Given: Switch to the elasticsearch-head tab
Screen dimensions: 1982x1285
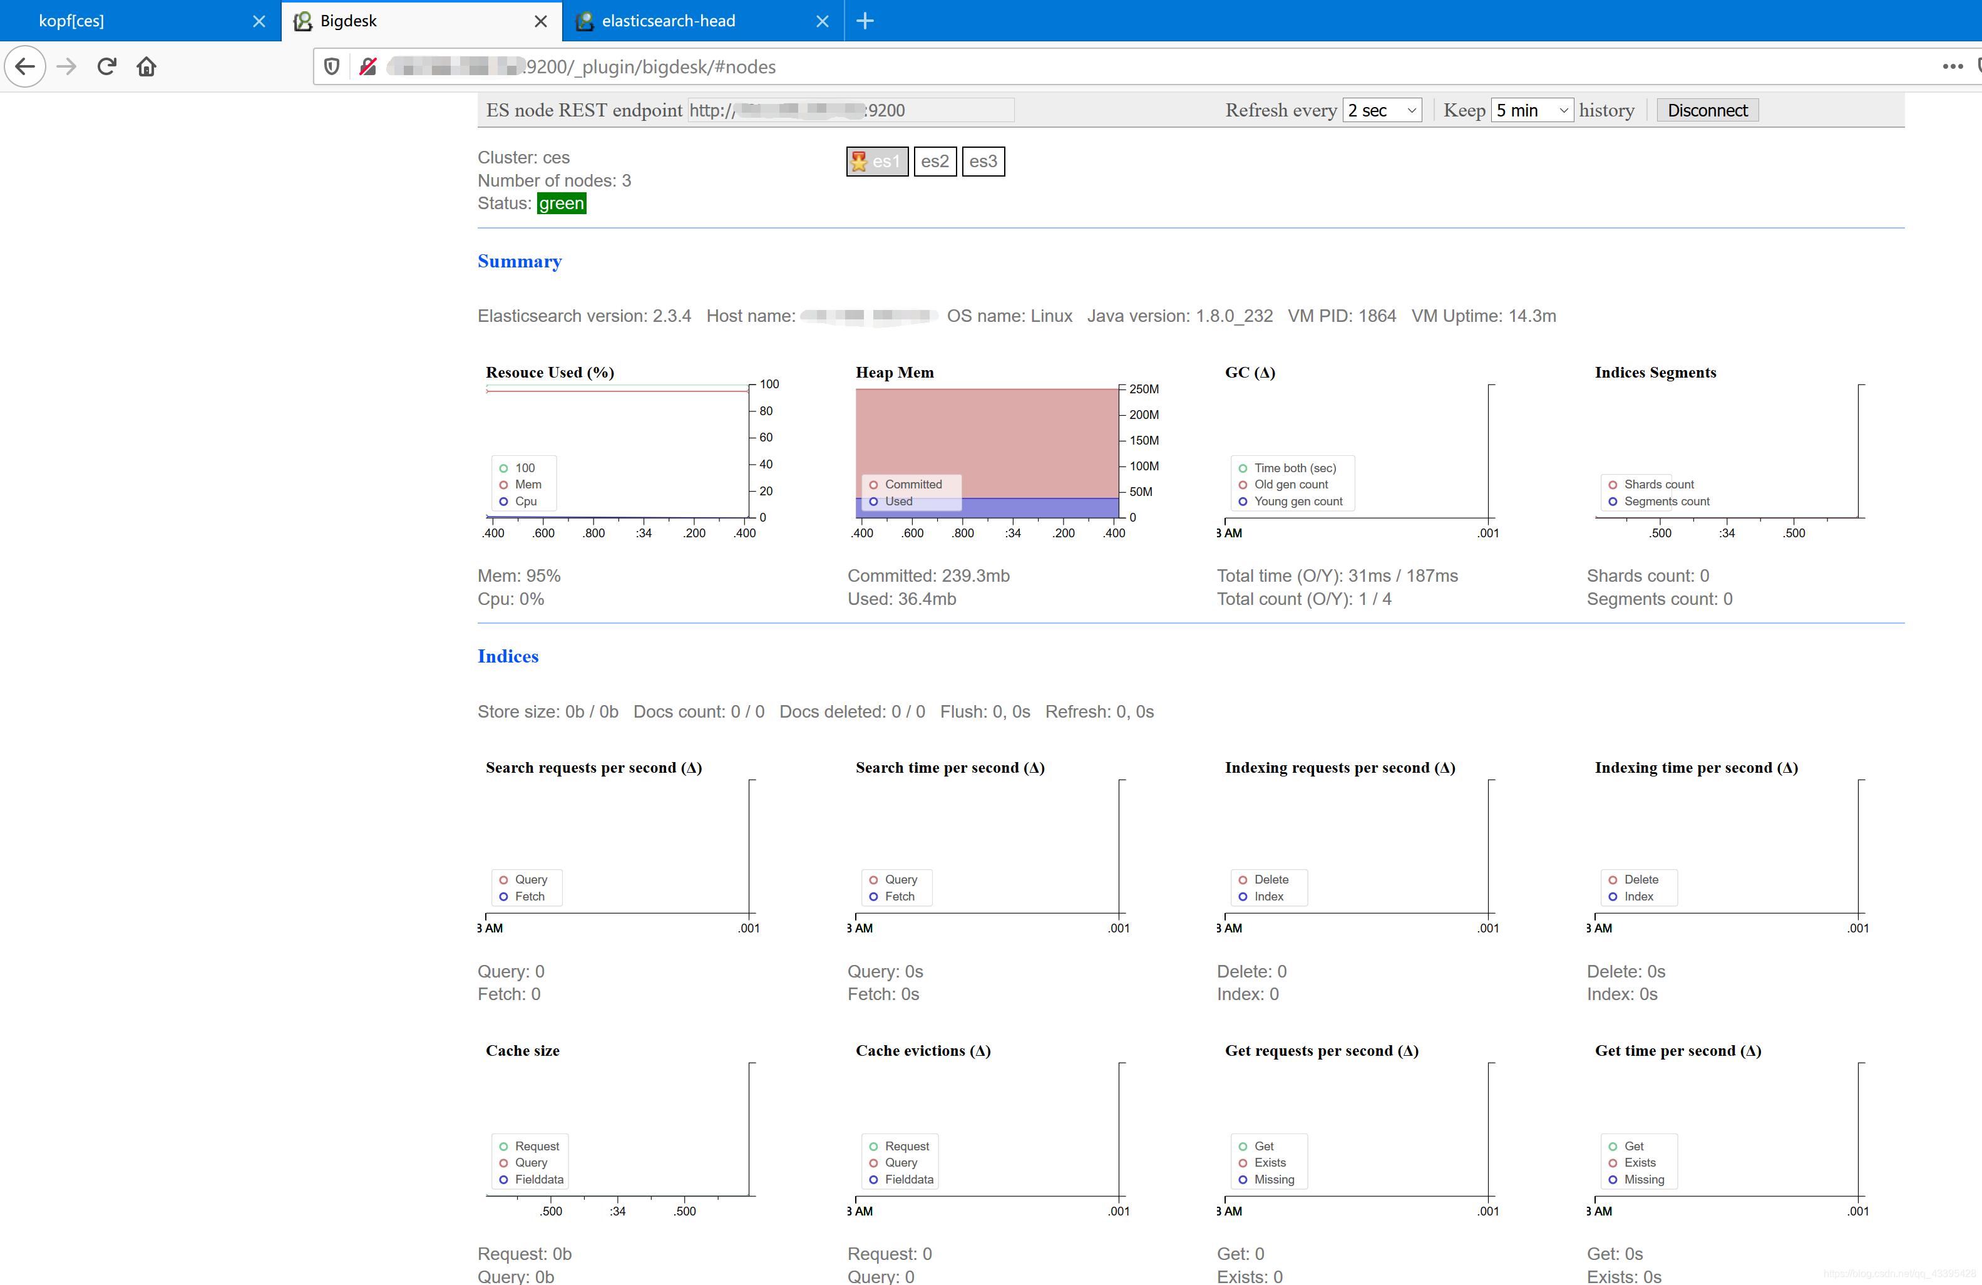Looking at the screenshot, I should coord(703,21).
